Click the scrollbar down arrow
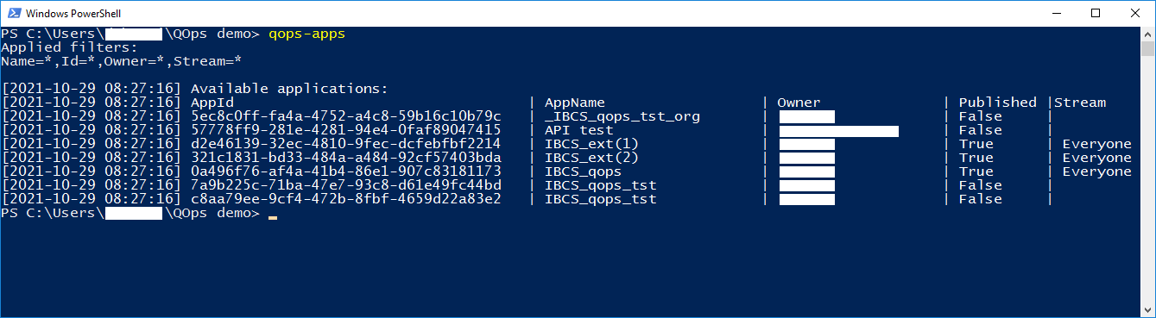 (1147, 309)
